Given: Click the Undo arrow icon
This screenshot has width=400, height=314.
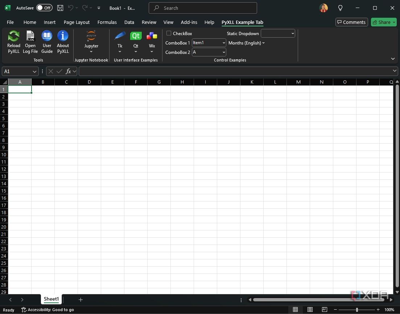Looking at the screenshot, I should 71,8.
